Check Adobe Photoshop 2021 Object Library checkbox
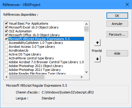Image resolution: width=132 pixels, height=108 pixels. pos(6,66)
